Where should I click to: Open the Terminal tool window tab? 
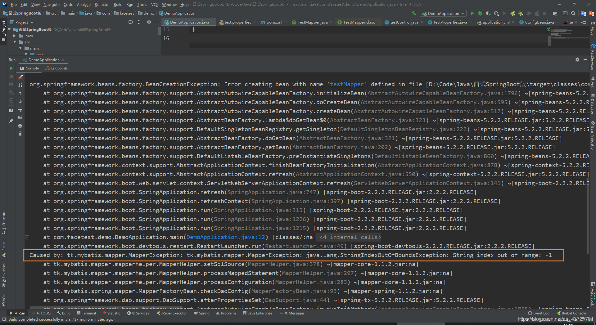pos(86,313)
